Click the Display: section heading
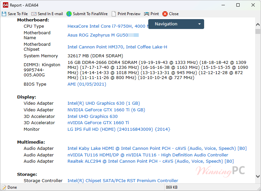Screen dimensions: 261x191 pos(27,97)
